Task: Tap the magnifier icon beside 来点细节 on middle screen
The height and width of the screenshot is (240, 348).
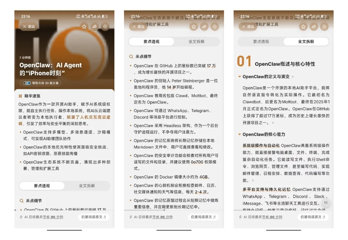Action: 131,57
